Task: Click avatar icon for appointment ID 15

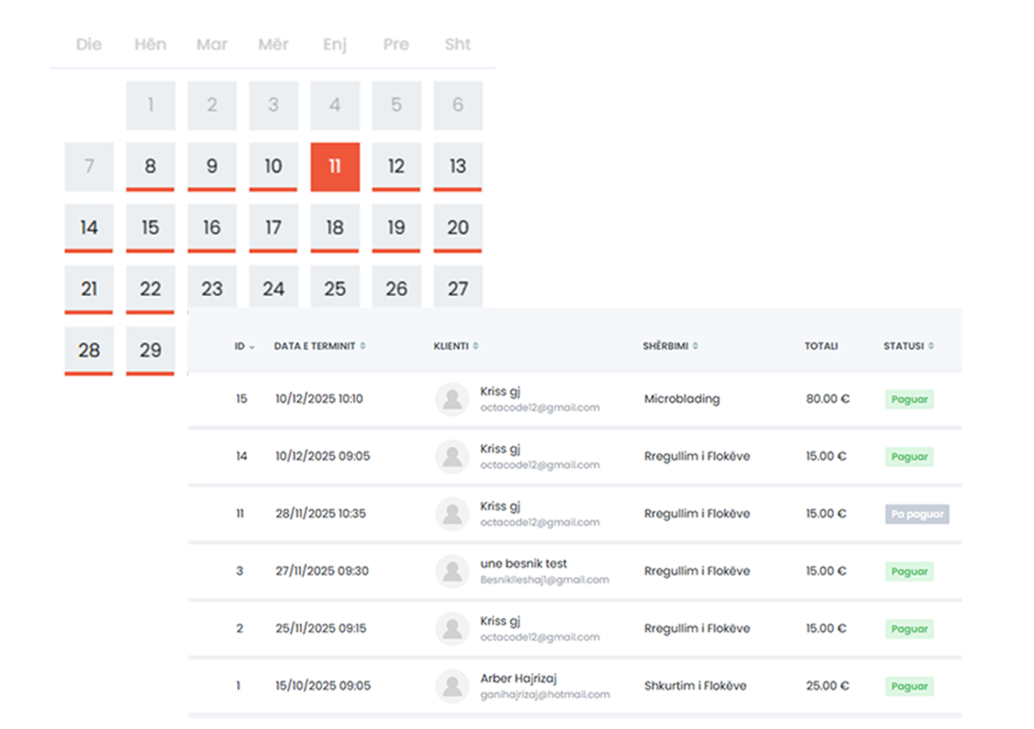Action: (452, 399)
